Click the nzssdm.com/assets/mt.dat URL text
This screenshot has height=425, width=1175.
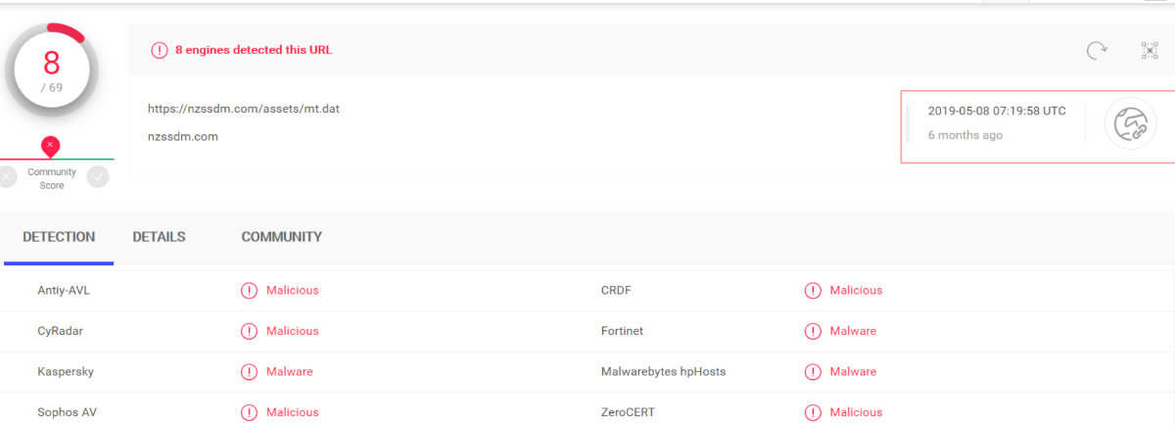pos(244,109)
